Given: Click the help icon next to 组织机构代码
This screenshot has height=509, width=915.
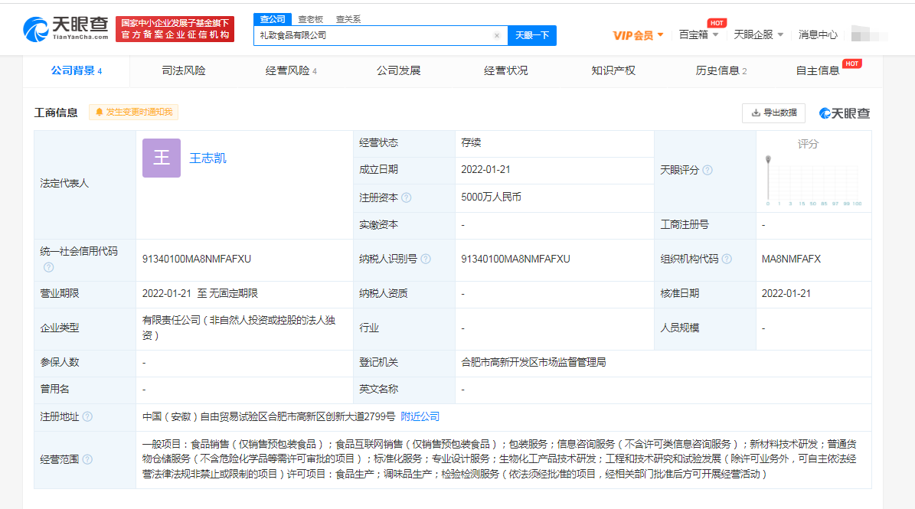Looking at the screenshot, I should (x=727, y=259).
